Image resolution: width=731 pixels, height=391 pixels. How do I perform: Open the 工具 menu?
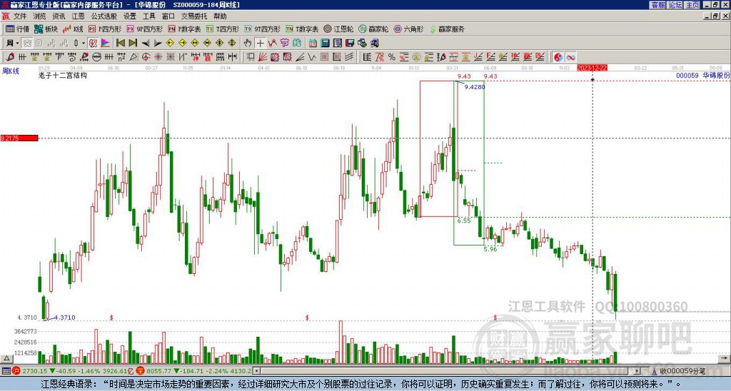click(x=148, y=16)
